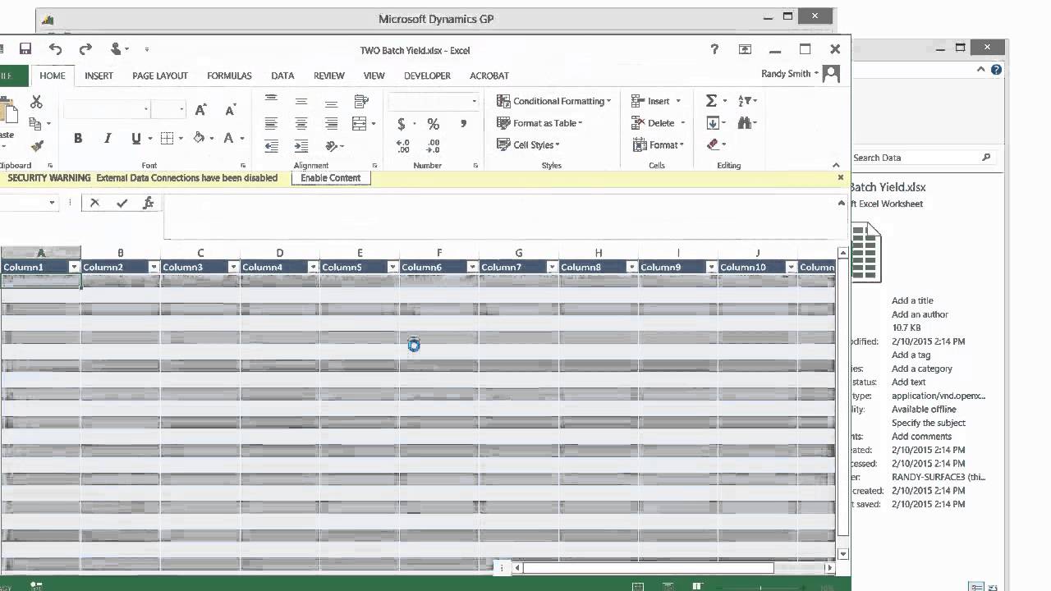The height and width of the screenshot is (591, 1051).
Task: Click the Fill down icon
Action: [x=712, y=123]
